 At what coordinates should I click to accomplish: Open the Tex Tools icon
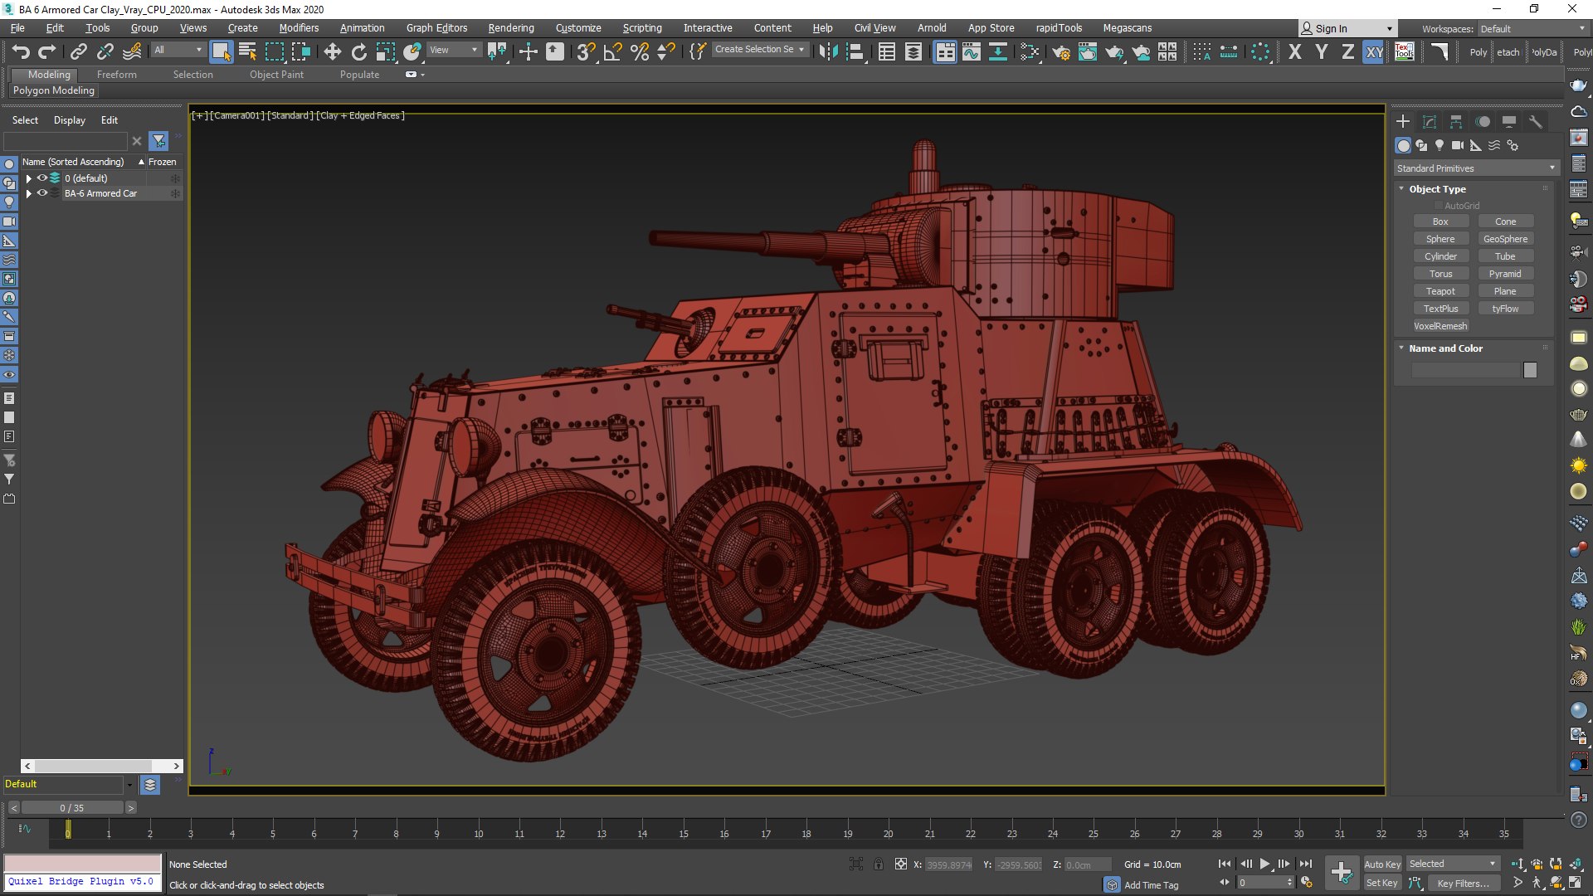[1404, 52]
